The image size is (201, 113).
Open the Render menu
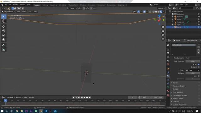pos(16,5)
